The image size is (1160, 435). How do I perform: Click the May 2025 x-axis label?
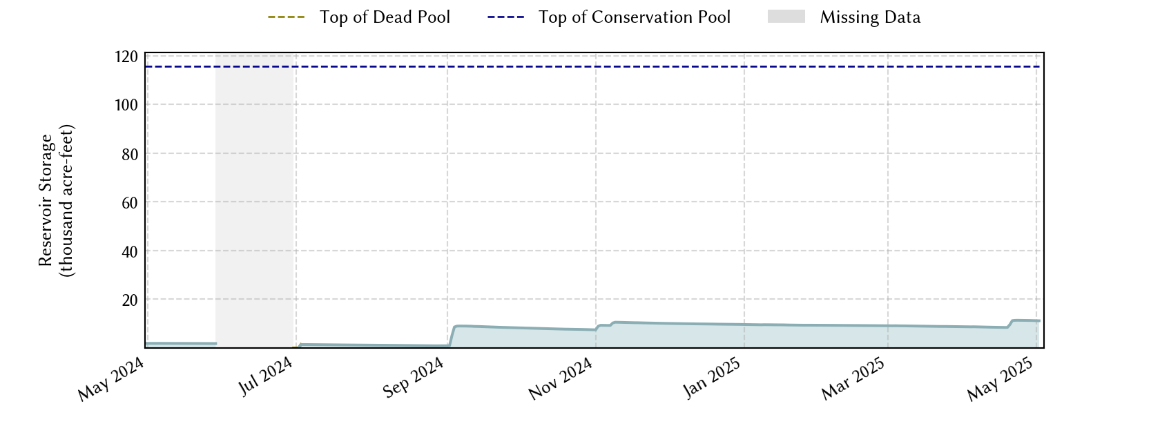tap(1000, 379)
